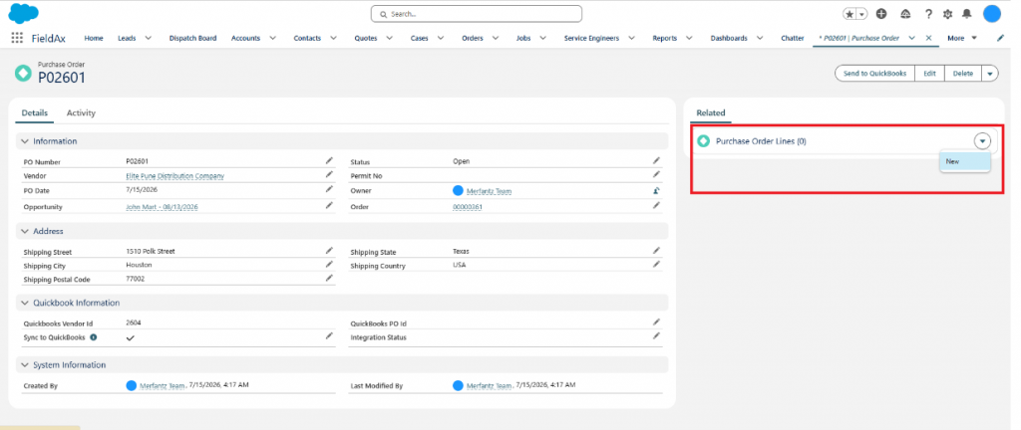Open Elite Pune Distribution Company vendor link
Screen dimensions: 1021x430
[175, 176]
